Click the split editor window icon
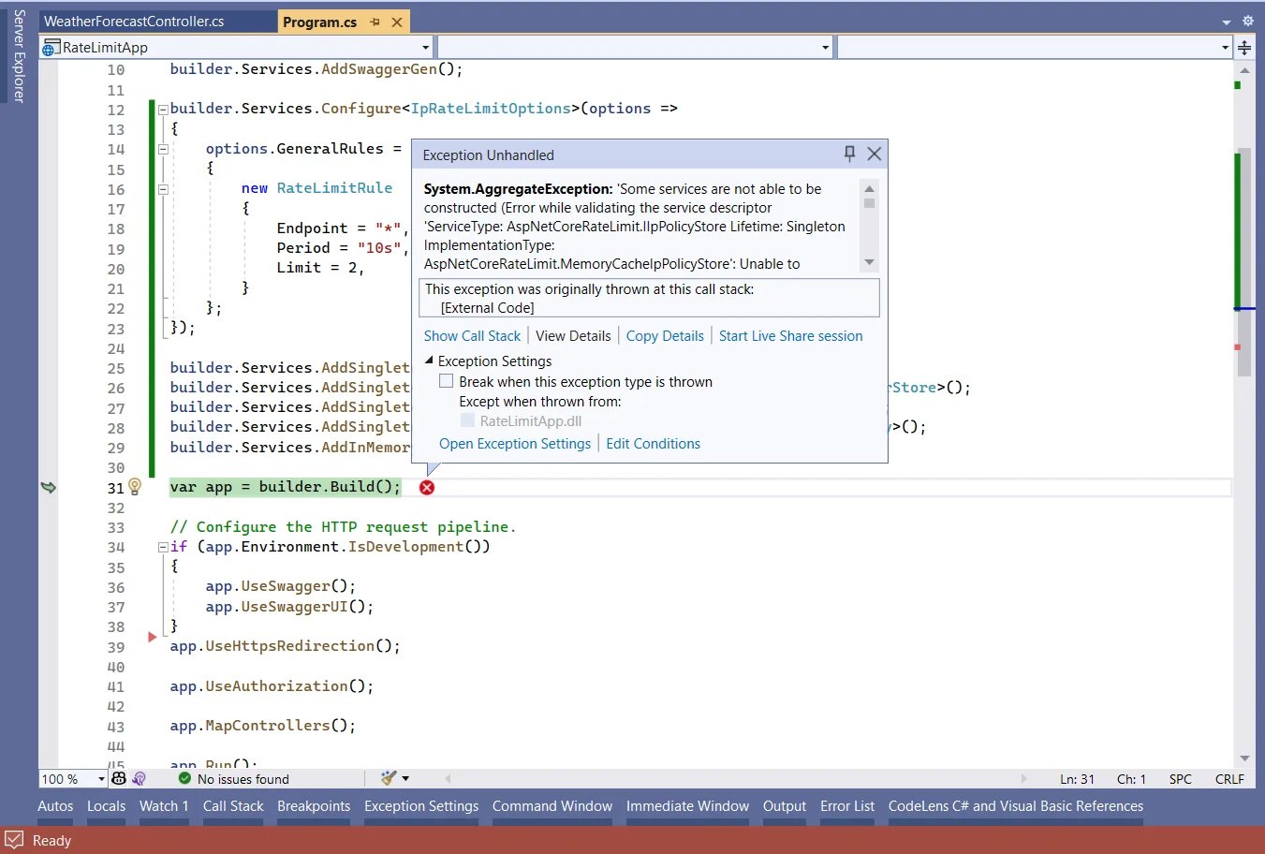The height and width of the screenshot is (854, 1265). click(x=1244, y=48)
